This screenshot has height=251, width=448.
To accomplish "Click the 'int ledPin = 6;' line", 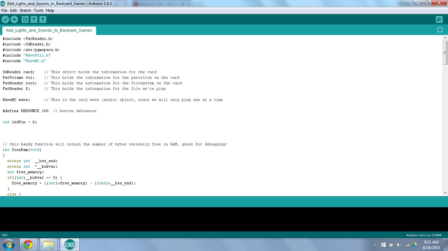I will 20,122.
